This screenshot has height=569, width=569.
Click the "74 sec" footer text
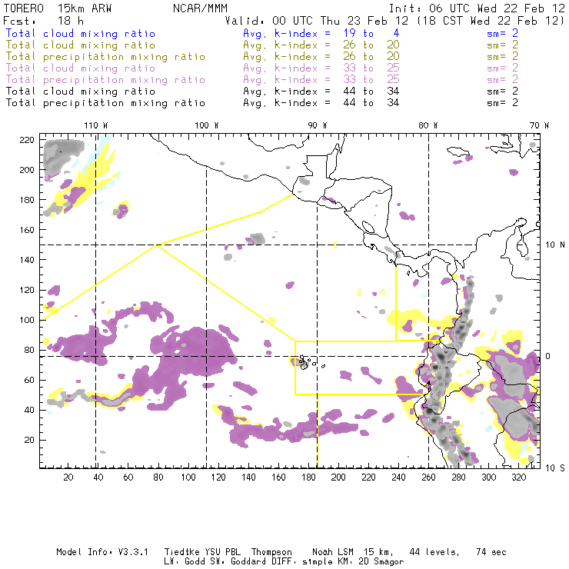click(x=491, y=552)
